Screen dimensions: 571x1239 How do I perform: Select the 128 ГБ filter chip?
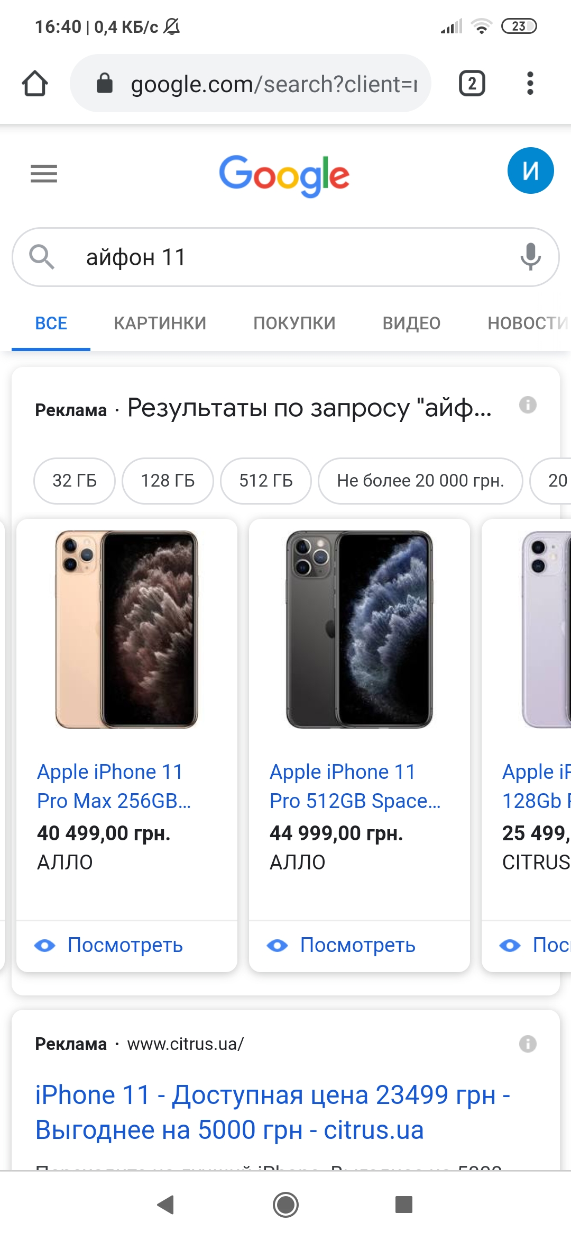(x=168, y=481)
